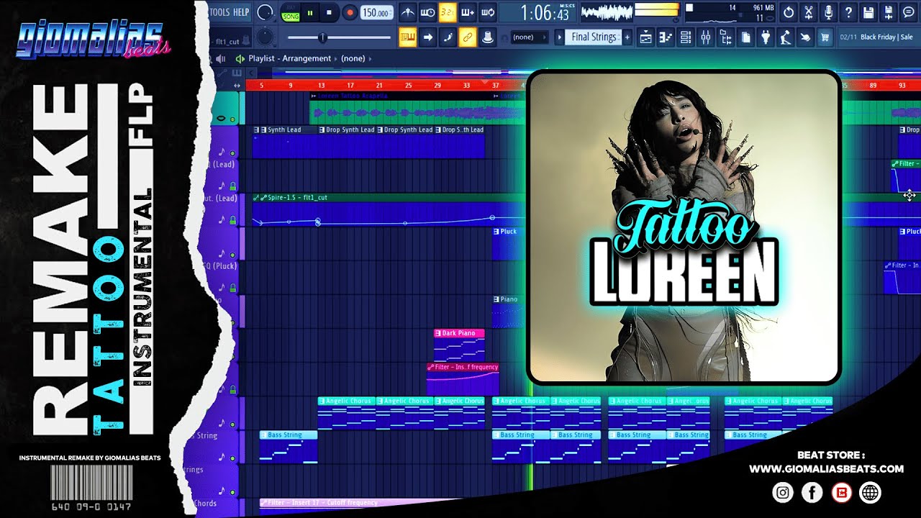
Task: Click the render/export audio disk icon
Action: click(889, 12)
